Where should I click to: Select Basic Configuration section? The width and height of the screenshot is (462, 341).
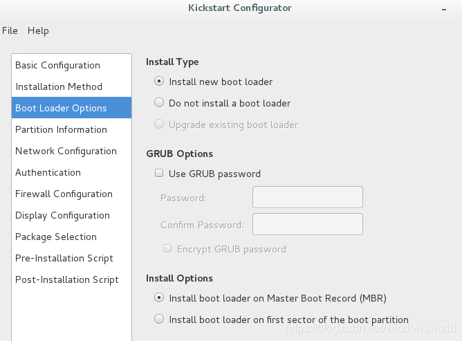(x=72, y=65)
